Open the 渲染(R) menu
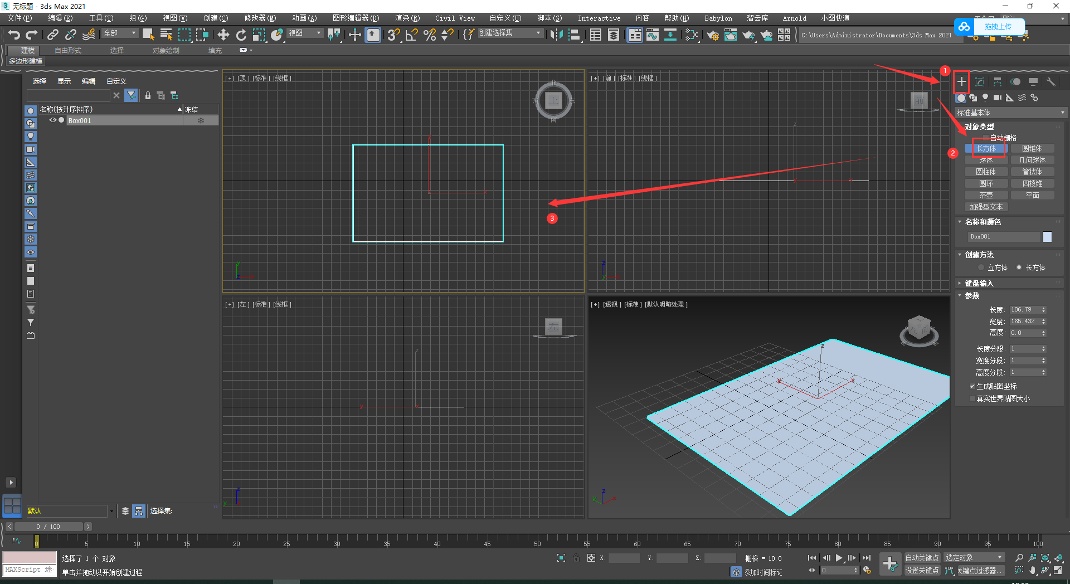 (x=407, y=18)
